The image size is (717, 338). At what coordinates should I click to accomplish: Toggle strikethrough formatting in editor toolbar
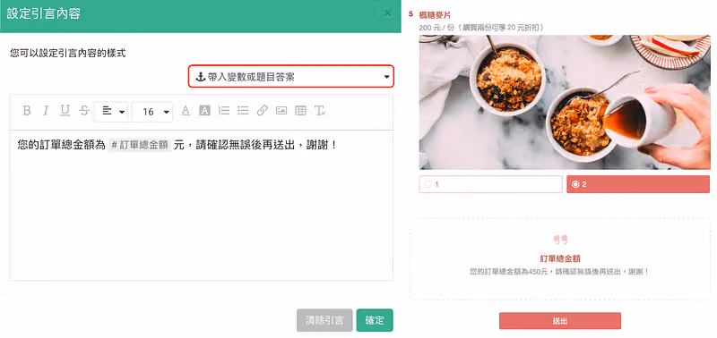pyautogui.click(x=84, y=111)
